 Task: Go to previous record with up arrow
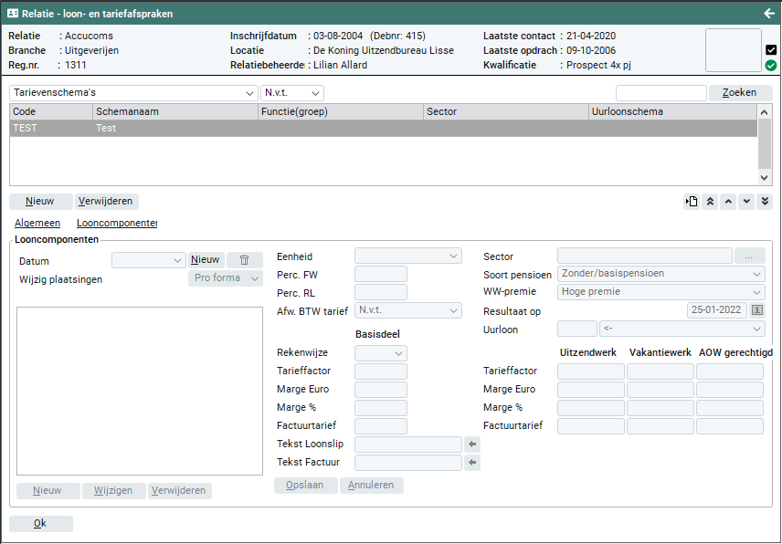[728, 202]
